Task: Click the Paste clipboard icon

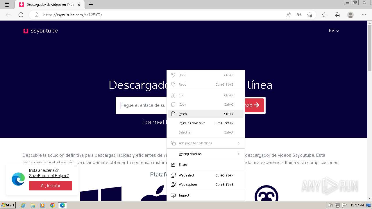Action: pyautogui.click(x=173, y=114)
